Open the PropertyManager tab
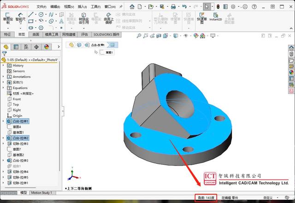This screenshot has height=203, width=295. 16,47
